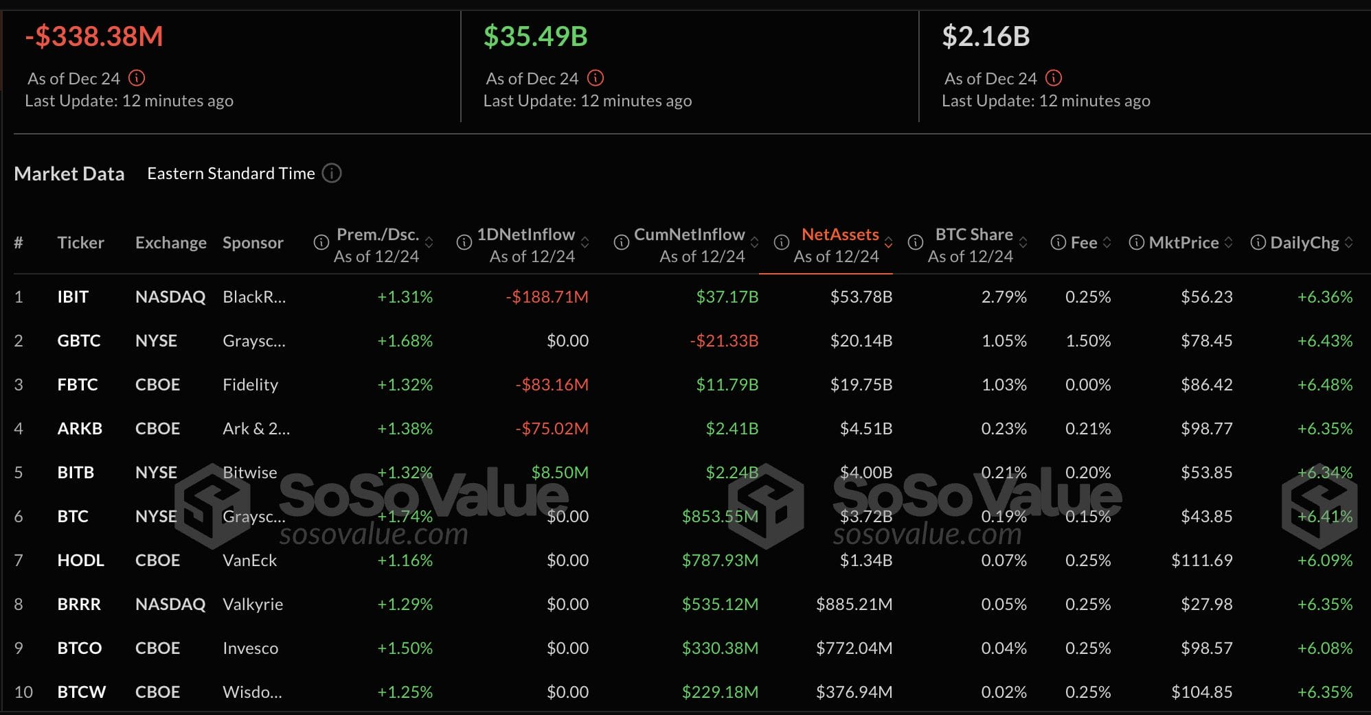1371x715 pixels.
Task: Click info icon beside -$338.38M date
Action: point(137,78)
